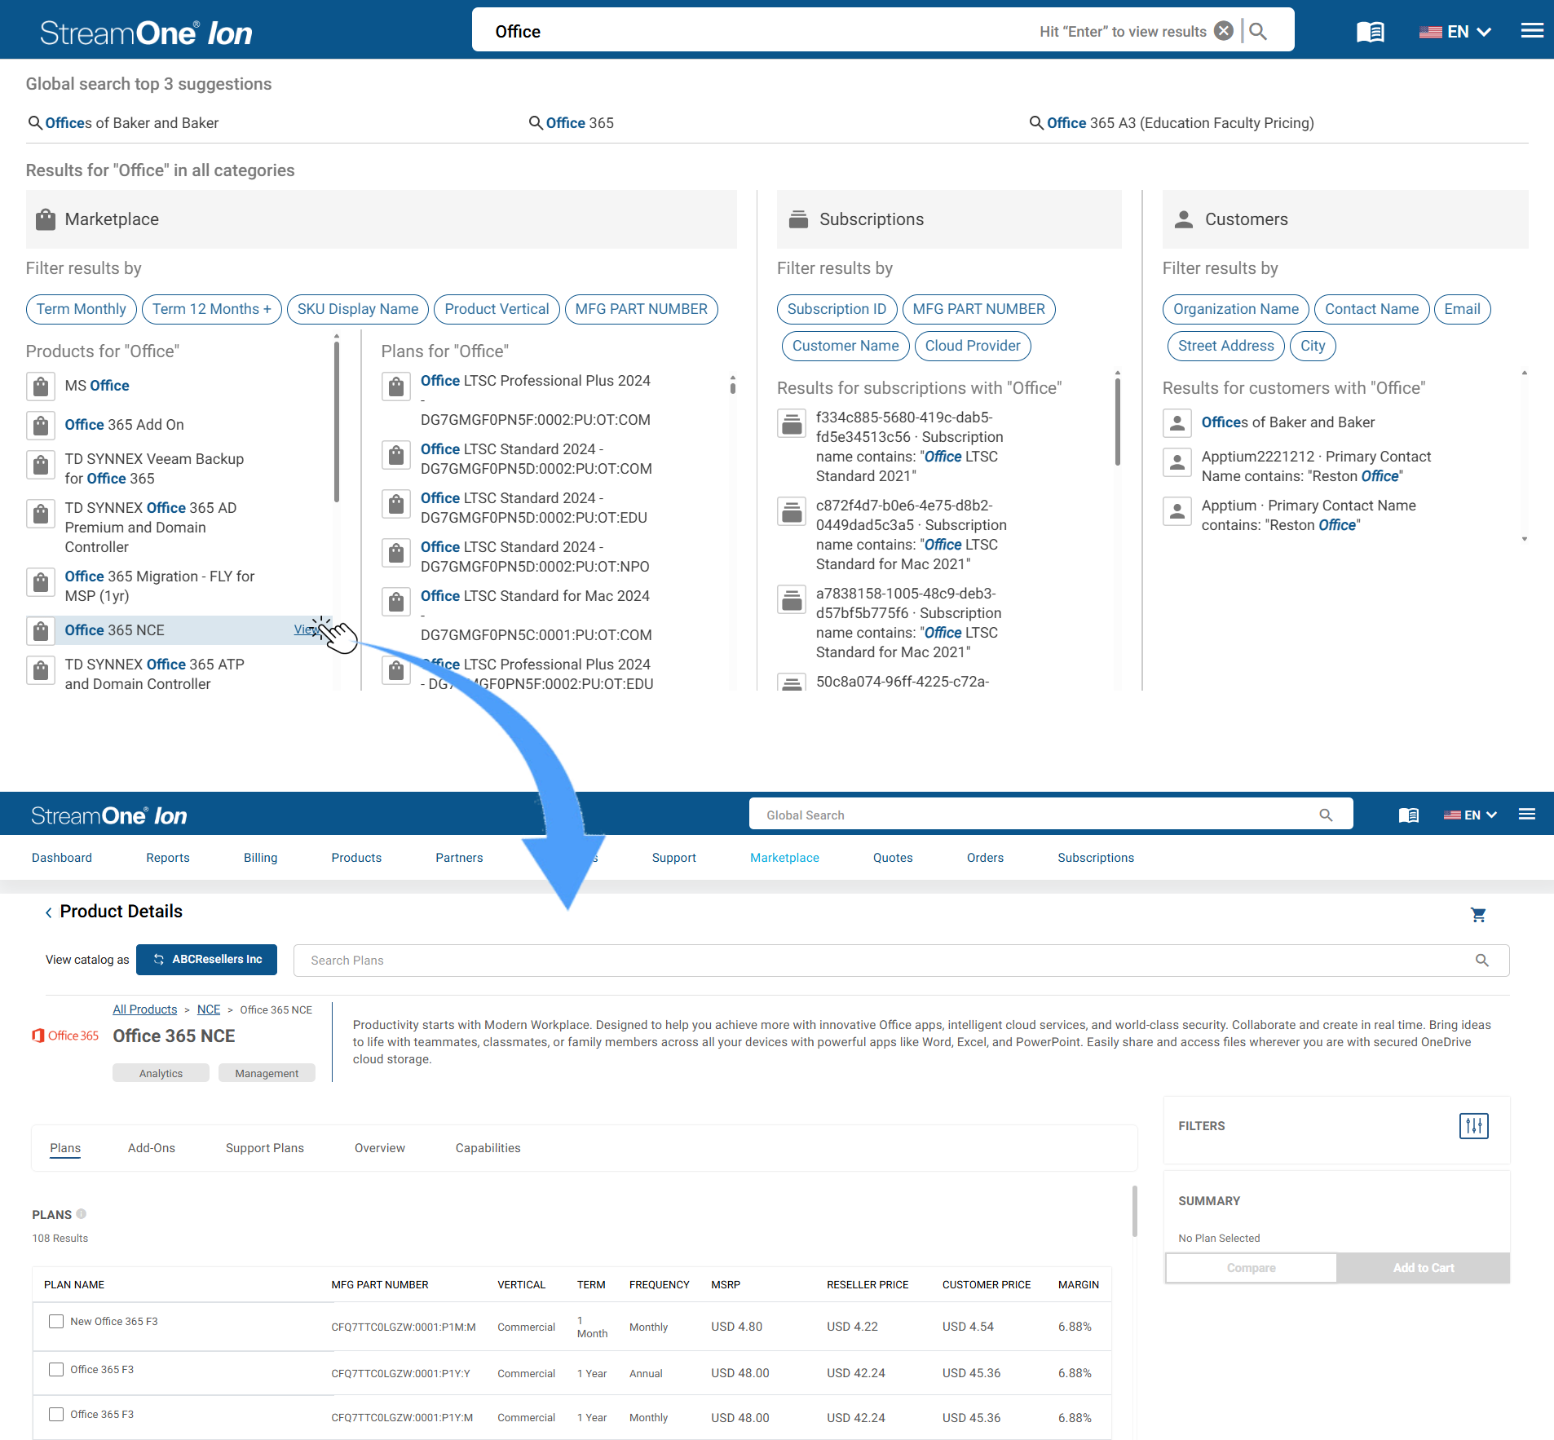The width and height of the screenshot is (1554, 1440).
Task: Click the Global Search magnifier icon
Action: point(1326,815)
